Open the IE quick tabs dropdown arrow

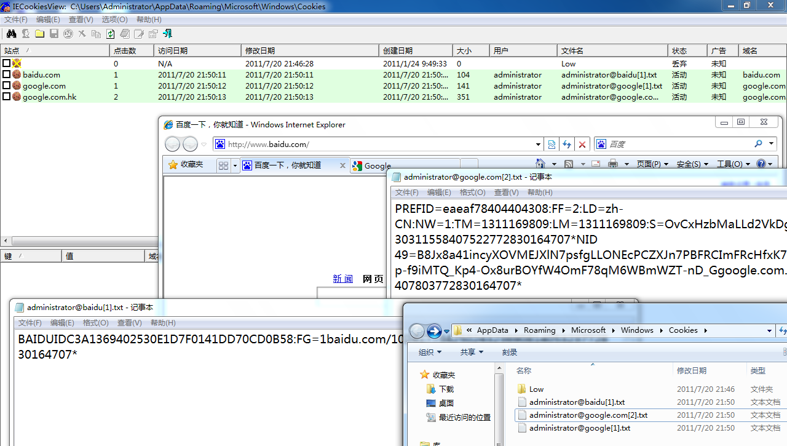click(235, 165)
